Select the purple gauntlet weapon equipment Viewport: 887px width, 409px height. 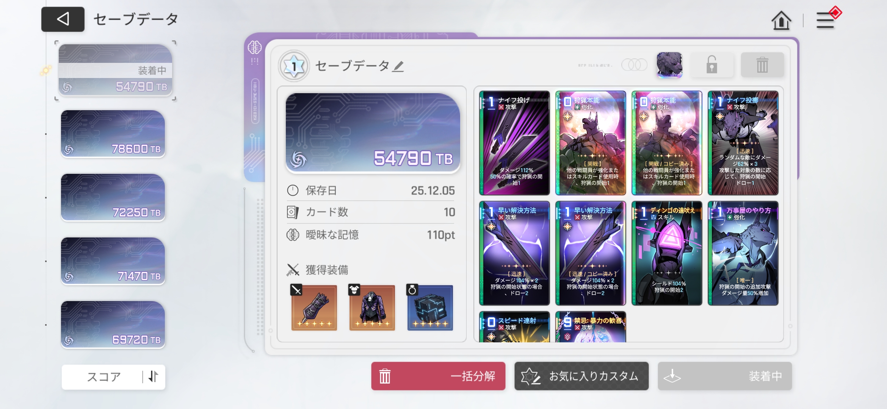click(314, 308)
